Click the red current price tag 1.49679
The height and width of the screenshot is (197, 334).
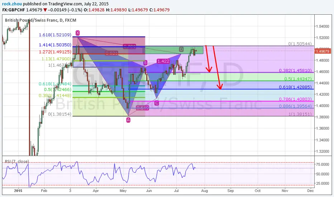(x=323, y=51)
